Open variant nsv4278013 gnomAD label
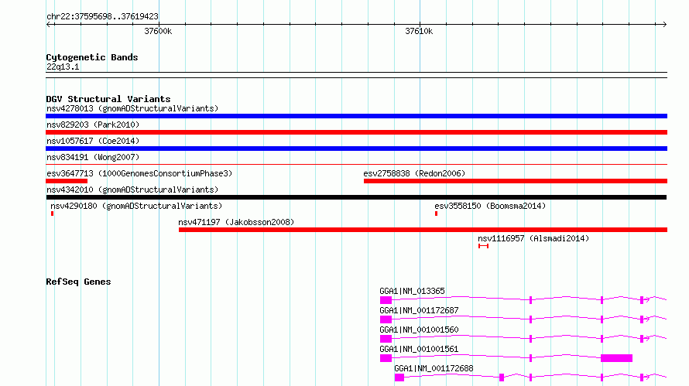Image resolution: width=689 pixels, height=386 pixels. click(x=132, y=108)
